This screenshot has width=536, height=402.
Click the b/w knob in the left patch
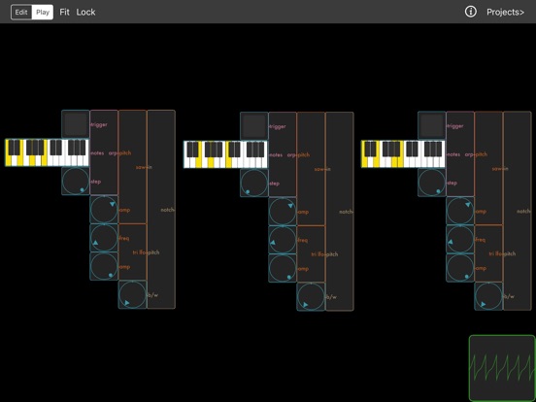[x=132, y=294]
